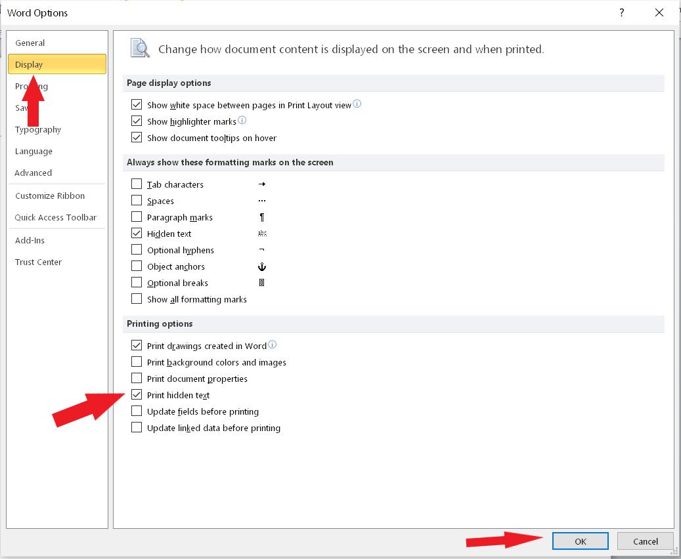Enable Object anchors checkbox

click(x=137, y=266)
